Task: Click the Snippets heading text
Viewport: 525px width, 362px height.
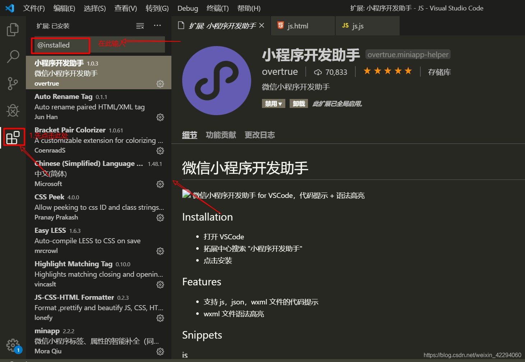Action: pyautogui.click(x=202, y=335)
